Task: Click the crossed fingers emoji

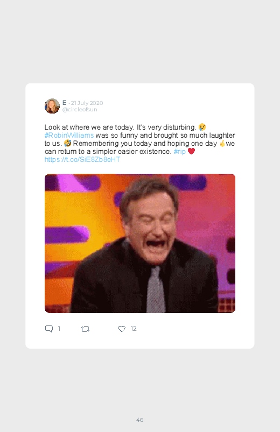Action: (222, 143)
